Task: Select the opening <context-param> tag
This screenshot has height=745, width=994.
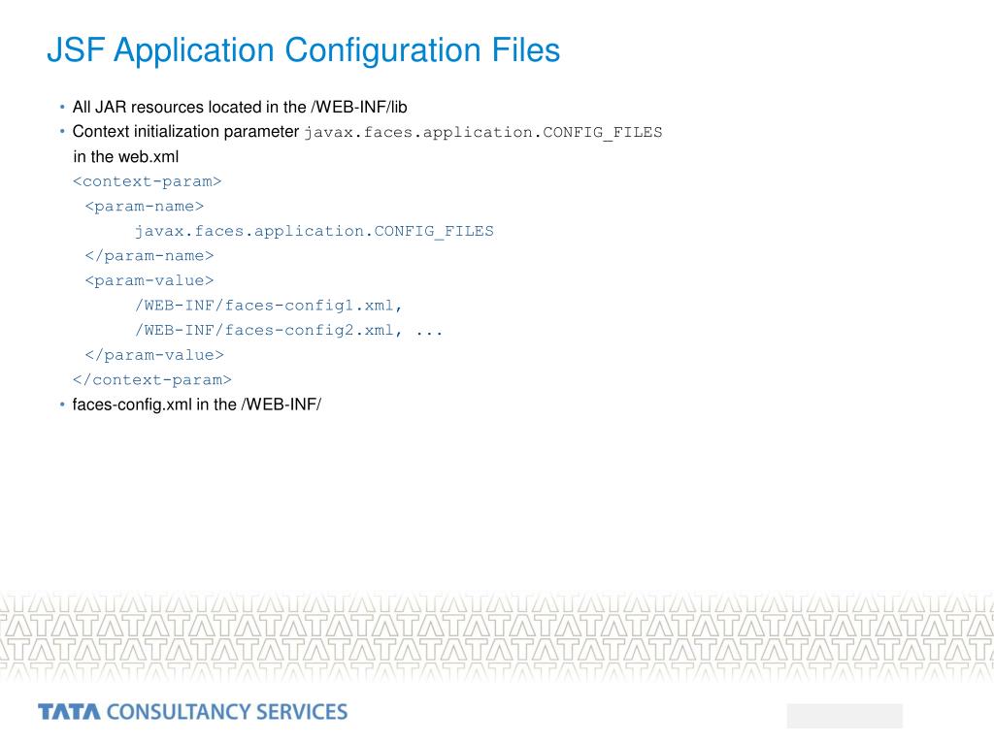Action: [x=148, y=181]
